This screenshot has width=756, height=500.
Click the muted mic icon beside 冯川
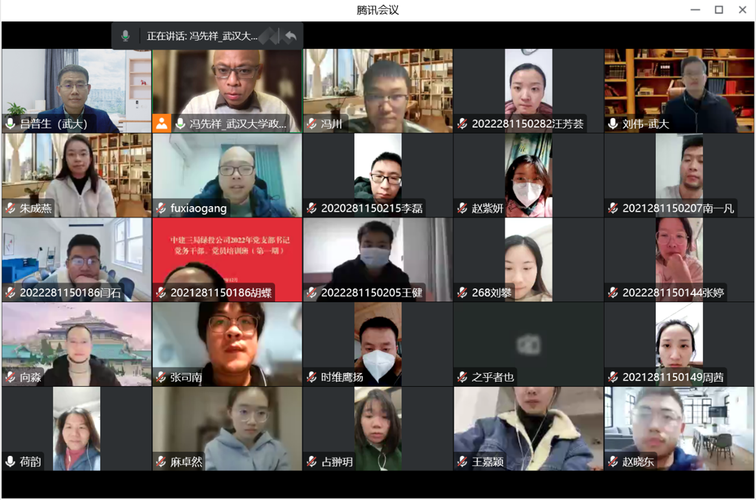(x=312, y=124)
